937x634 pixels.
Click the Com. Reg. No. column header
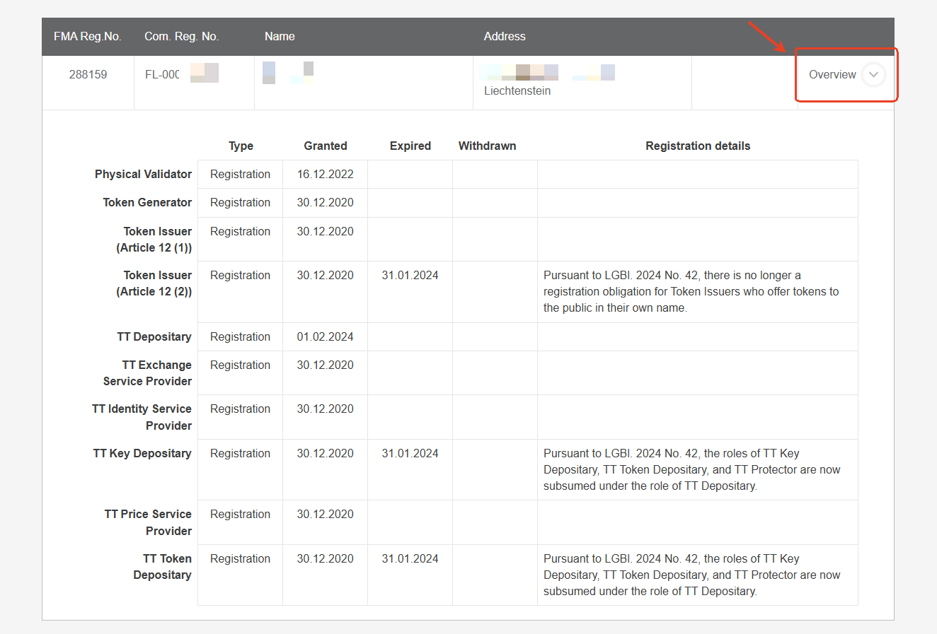(x=181, y=37)
